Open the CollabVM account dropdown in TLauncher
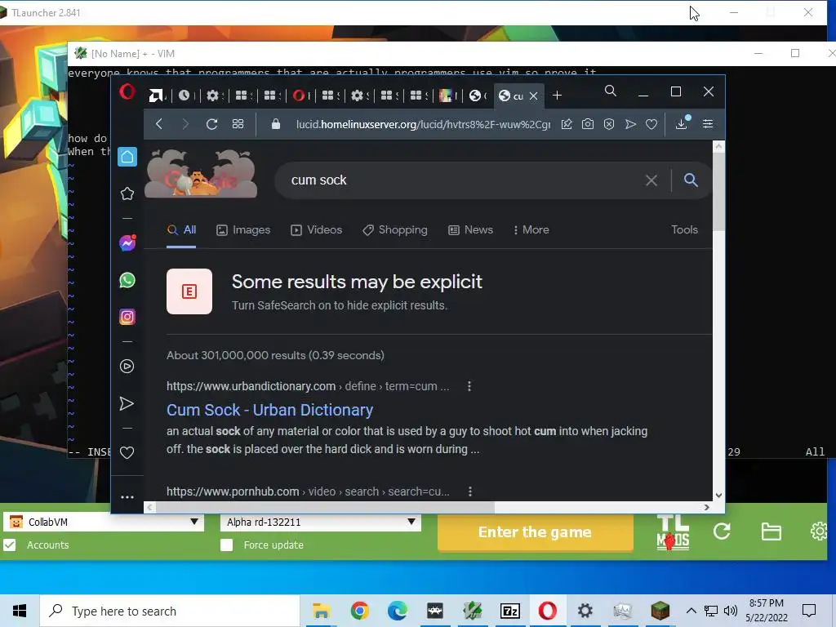Screen dimensions: 836x627 104,522
